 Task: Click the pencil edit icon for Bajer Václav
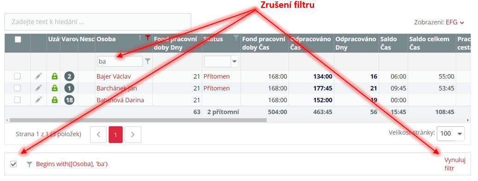(x=38, y=76)
